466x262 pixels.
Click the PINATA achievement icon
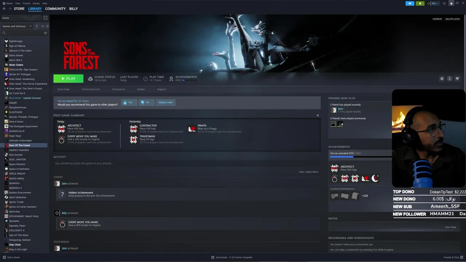(x=191, y=128)
